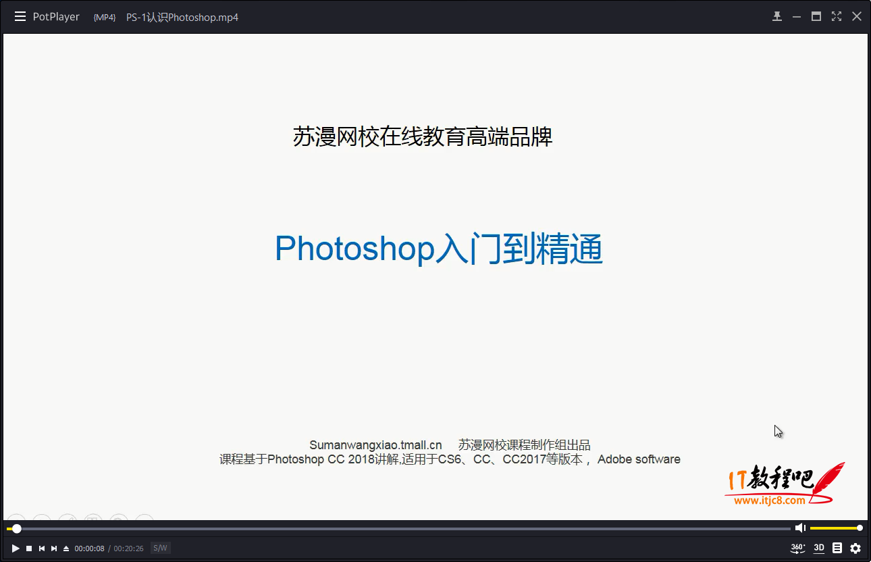The height and width of the screenshot is (562, 871).
Task: Click the total duration 00:20:26
Action: point(128,548)
